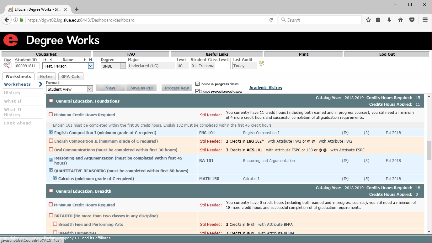Click the bookmark star icon

[x=368, y=20]
